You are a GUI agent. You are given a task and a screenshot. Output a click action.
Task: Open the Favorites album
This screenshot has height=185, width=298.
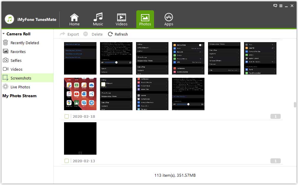[x=18, y=51]
